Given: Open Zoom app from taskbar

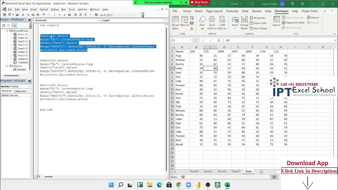Looking at the screenshot, I should point(189,185).
